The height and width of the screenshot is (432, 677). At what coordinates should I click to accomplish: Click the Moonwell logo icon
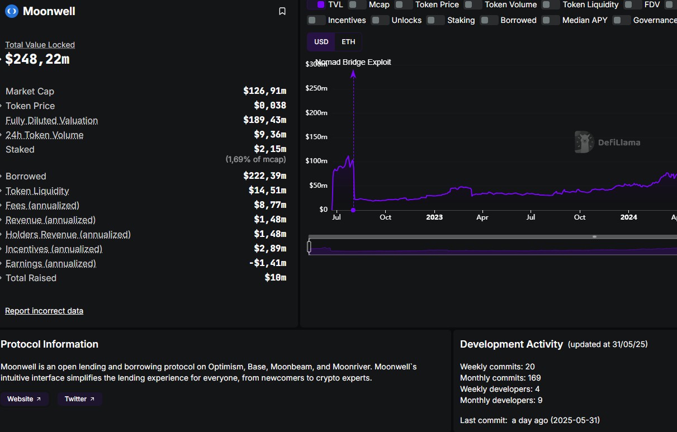pos(11,11)
